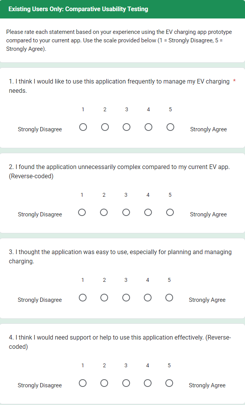Pick rating 2 for question 3
The image size is (245, 405).
104,298
